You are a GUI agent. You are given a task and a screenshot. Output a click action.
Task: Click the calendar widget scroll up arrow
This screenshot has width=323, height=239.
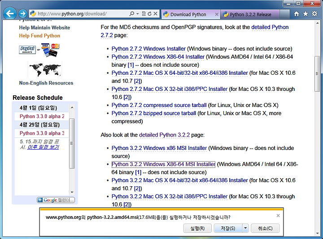click(x=72, y=107)
